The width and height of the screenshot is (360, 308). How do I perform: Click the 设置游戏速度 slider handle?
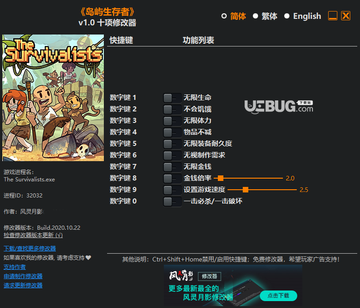point(246,190)
